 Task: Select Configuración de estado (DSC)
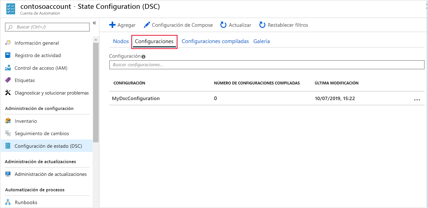(47, 146)
